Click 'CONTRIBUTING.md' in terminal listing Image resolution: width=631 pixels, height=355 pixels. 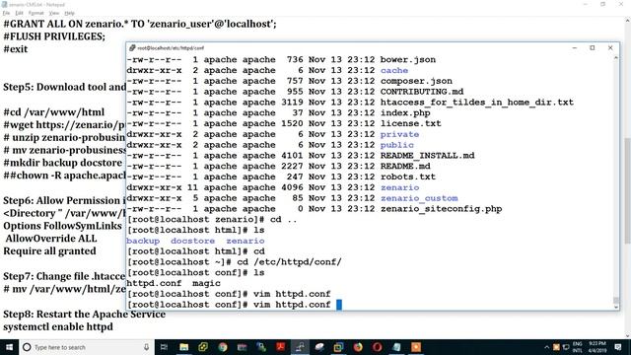[x=422, y=92]
